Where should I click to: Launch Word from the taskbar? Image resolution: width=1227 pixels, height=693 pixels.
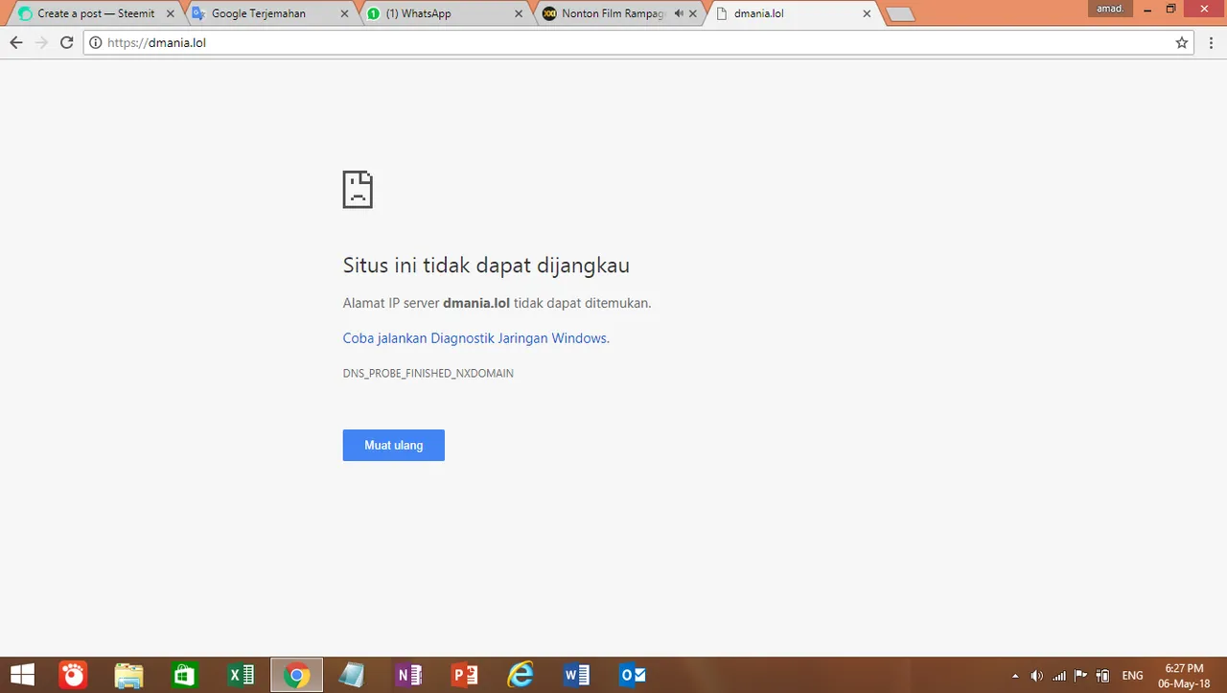576,675
